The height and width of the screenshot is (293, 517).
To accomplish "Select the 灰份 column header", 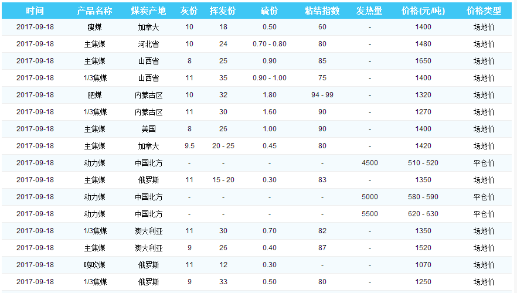I will point(189,11).
